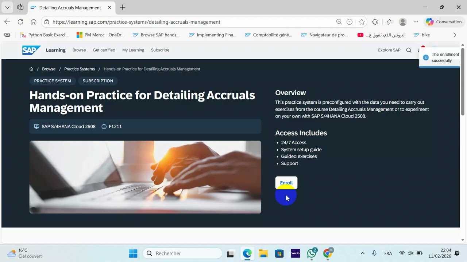Open the WeLib app in taskbar
467x262 pixels.
[x=296, y=253]
